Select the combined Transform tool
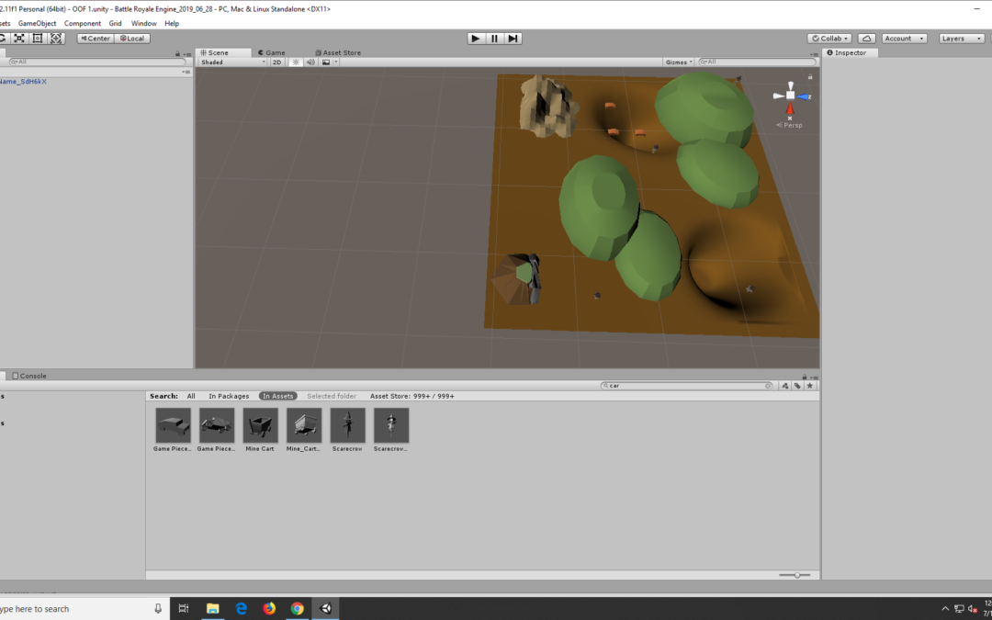This screenshot has height=620, width=992. [x=56, y=38]
